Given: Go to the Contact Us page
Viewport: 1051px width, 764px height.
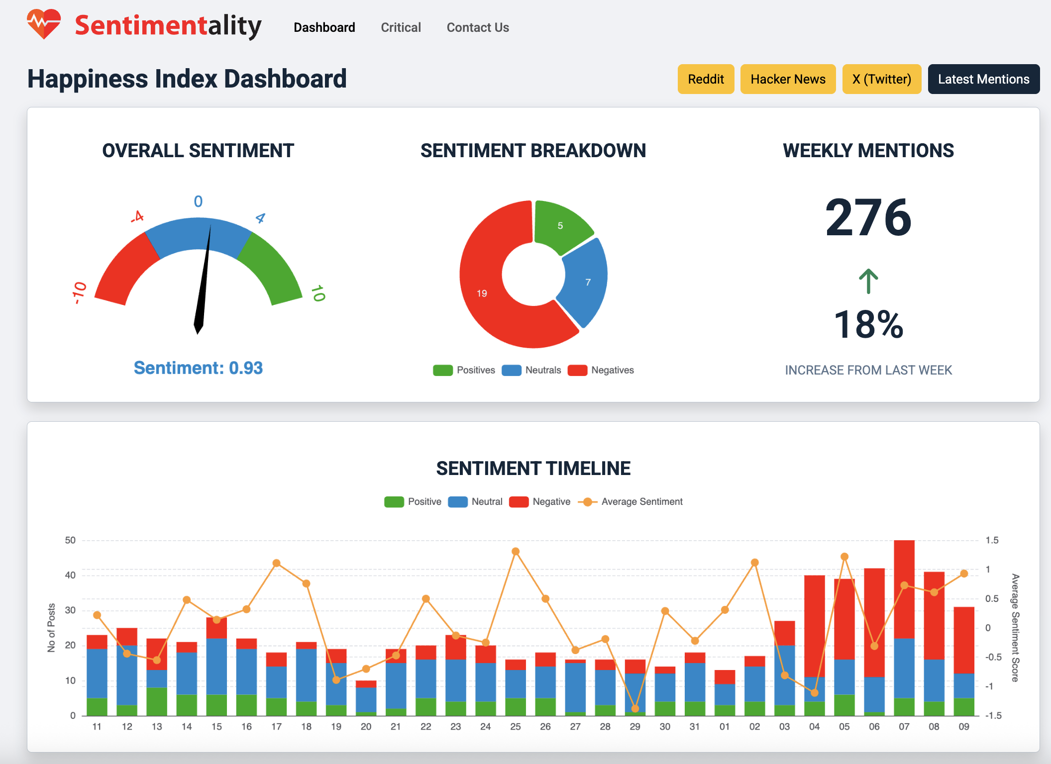Looking at the screenshot, I should (478, 27).
